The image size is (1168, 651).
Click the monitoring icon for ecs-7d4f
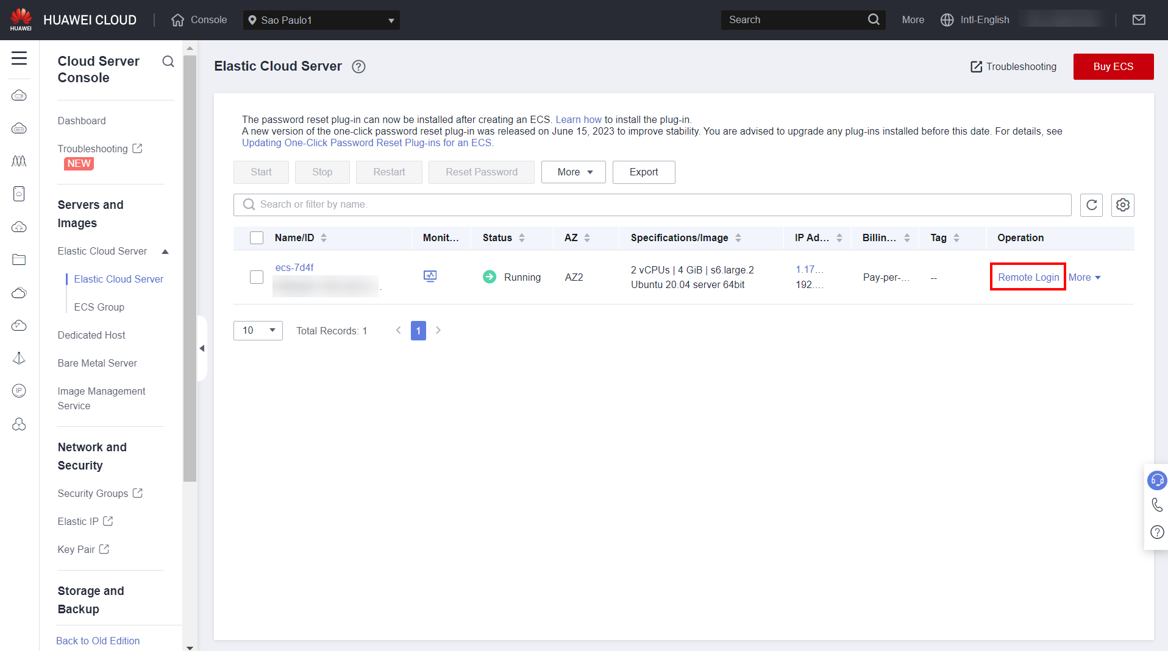(x=430, y=276)
